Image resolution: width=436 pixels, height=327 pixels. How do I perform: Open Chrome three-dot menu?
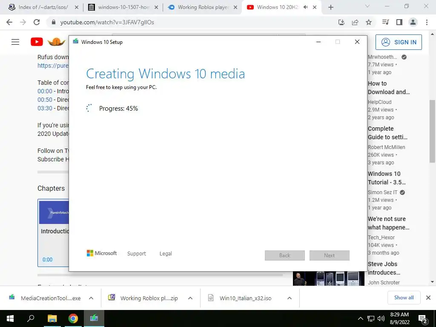click(427, 22)
